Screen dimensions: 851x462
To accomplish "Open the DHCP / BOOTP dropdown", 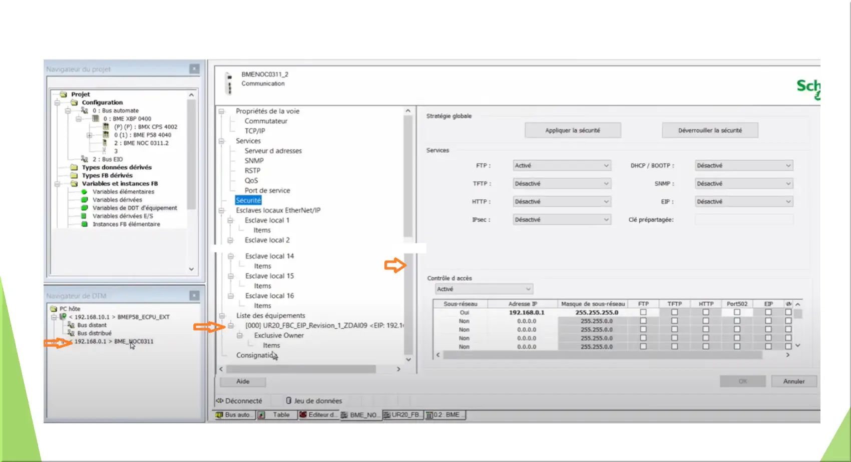I will tap(744, 165).
